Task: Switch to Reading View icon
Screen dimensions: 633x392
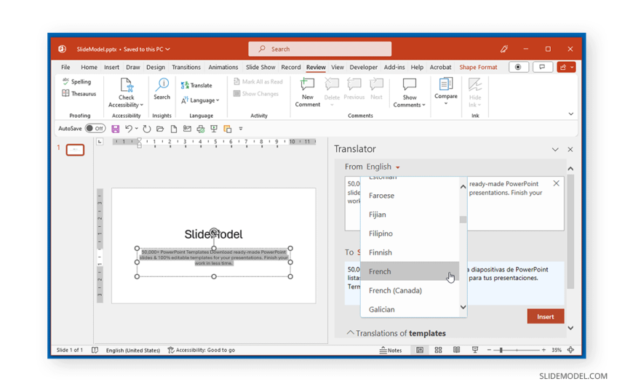Action: (456, 350)
